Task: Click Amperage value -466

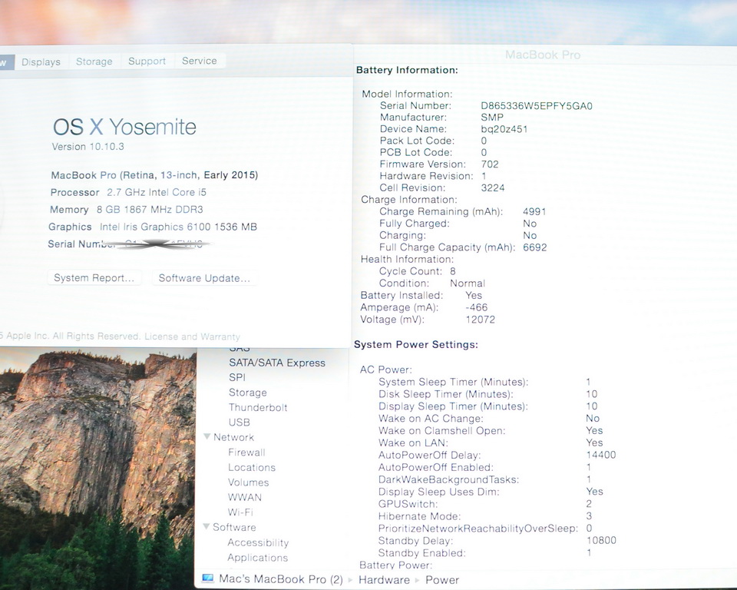Action: [x=476, y=307]
